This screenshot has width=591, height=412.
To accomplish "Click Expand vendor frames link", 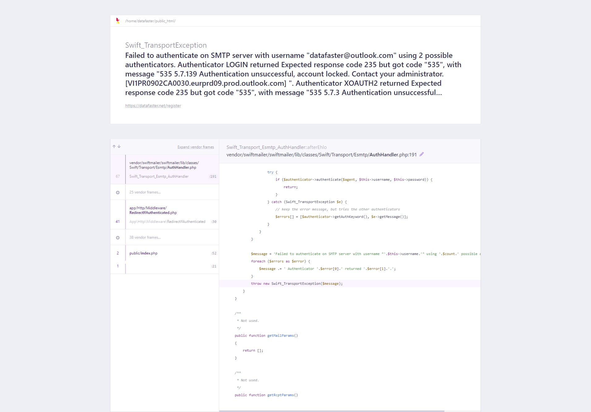I will pyautogui.click(x=196, y=147).
